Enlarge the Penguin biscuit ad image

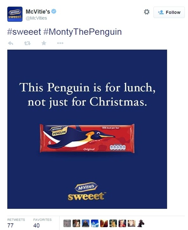[87, 129]
